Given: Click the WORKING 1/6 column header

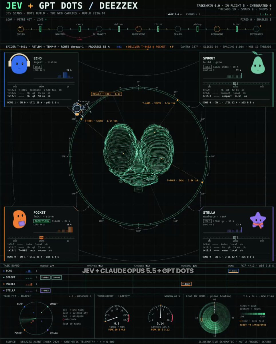Looking at the screenshot, I should (x=189, y=266).
